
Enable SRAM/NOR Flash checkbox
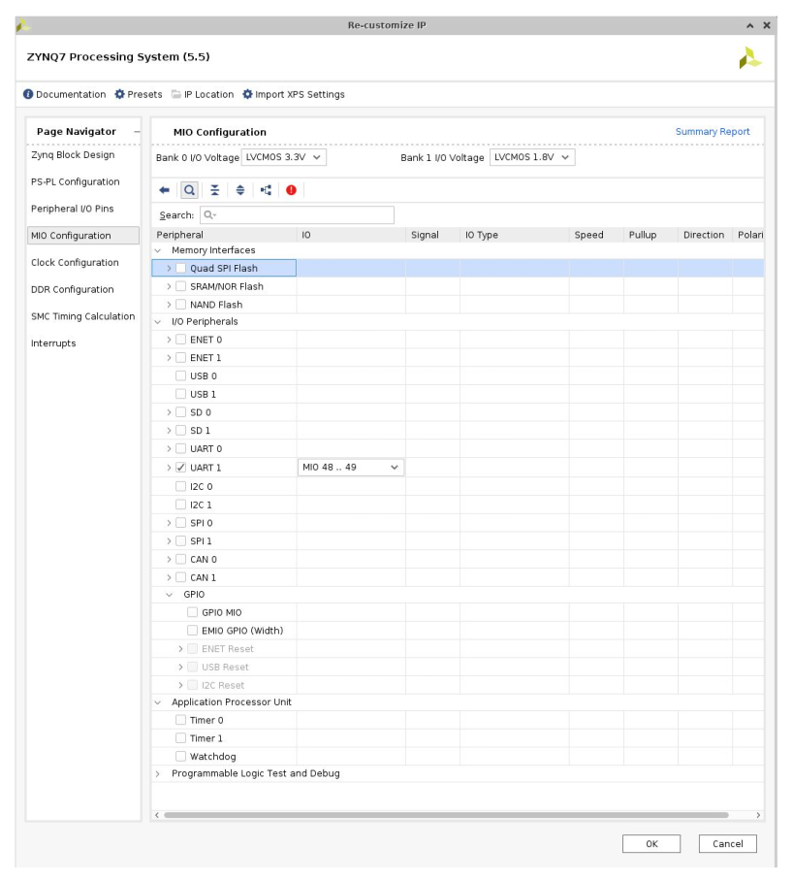pyautogui.click(x=180, y=286)
